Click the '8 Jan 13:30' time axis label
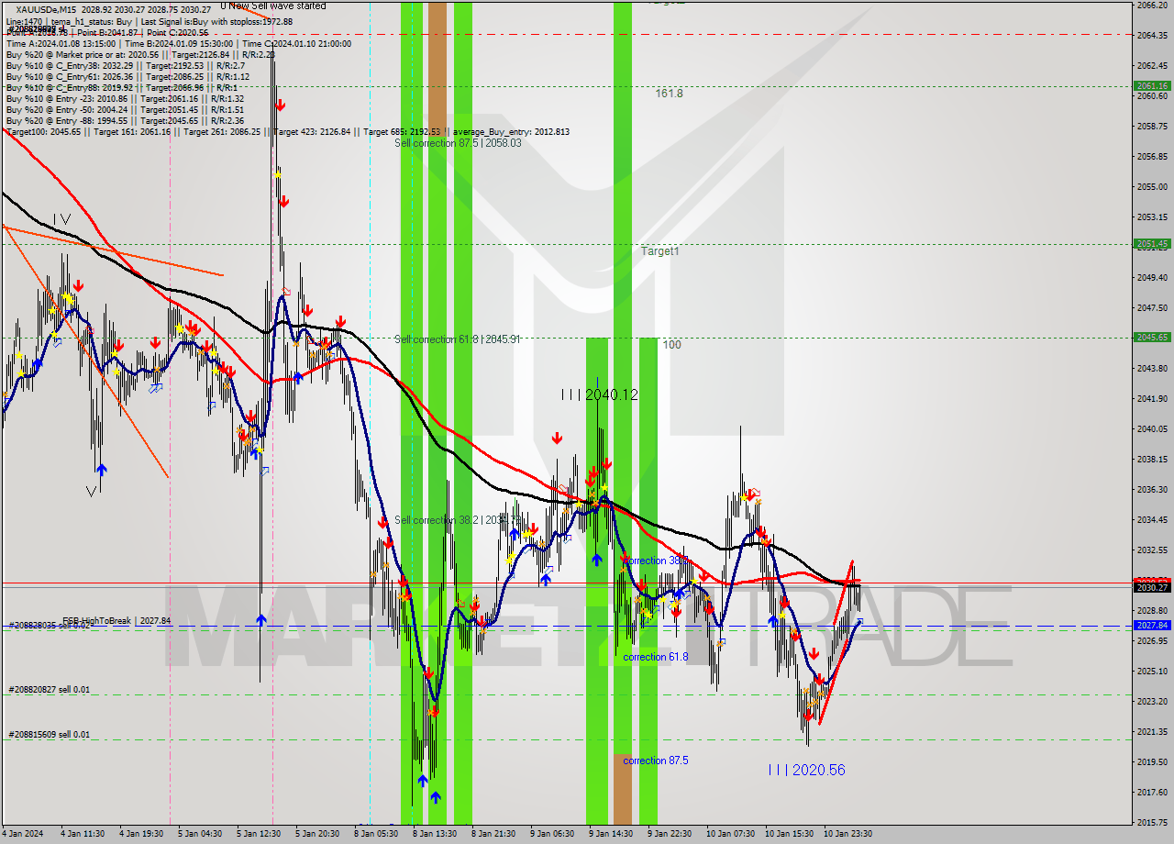 click(x=436, y=834)
